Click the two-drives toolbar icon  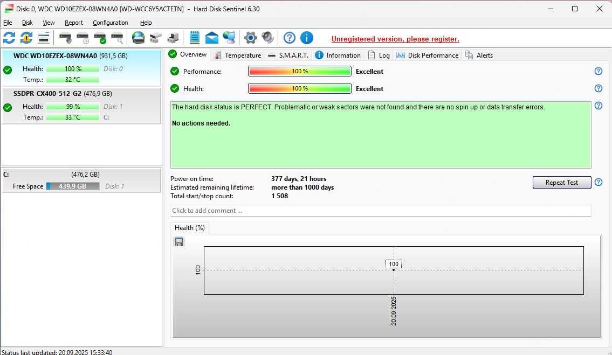155,38
